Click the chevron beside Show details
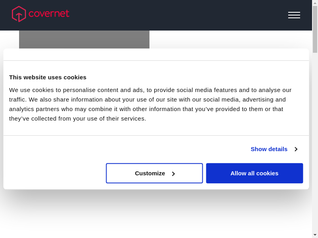The image size is (318, 238). click(296, 150)
